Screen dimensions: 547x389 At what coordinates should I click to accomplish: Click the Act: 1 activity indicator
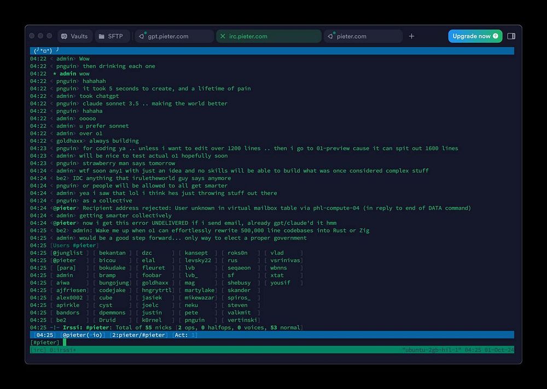tap(186, 335)
